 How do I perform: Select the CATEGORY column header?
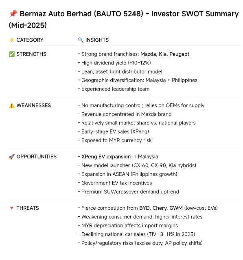tap(30, 40)
